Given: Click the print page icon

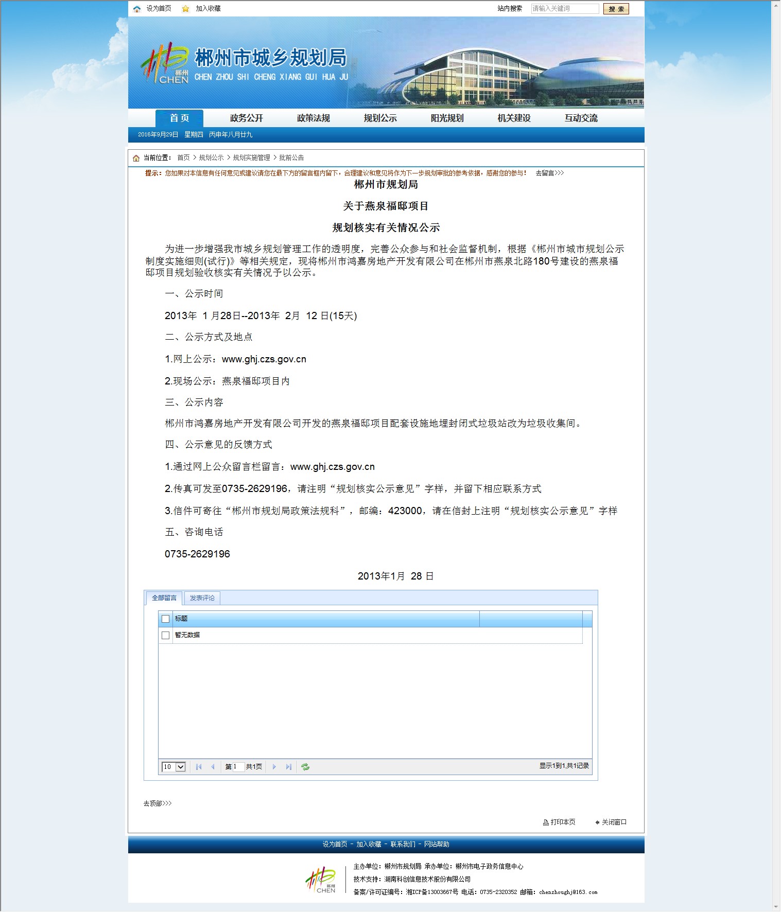Looking at the screenshot, I should 546,822.
